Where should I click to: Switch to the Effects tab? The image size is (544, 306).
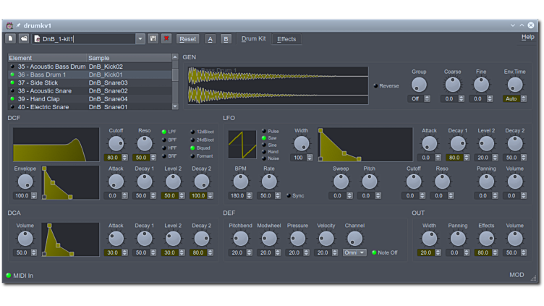(286, 39)
